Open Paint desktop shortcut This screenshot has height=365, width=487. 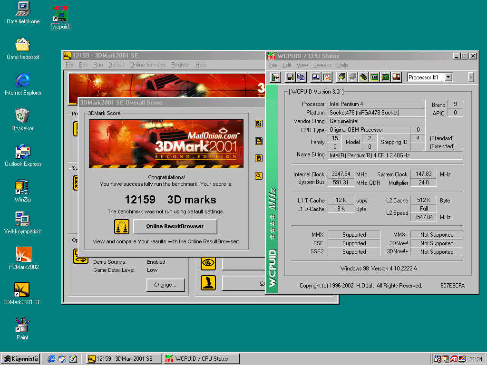22,329
